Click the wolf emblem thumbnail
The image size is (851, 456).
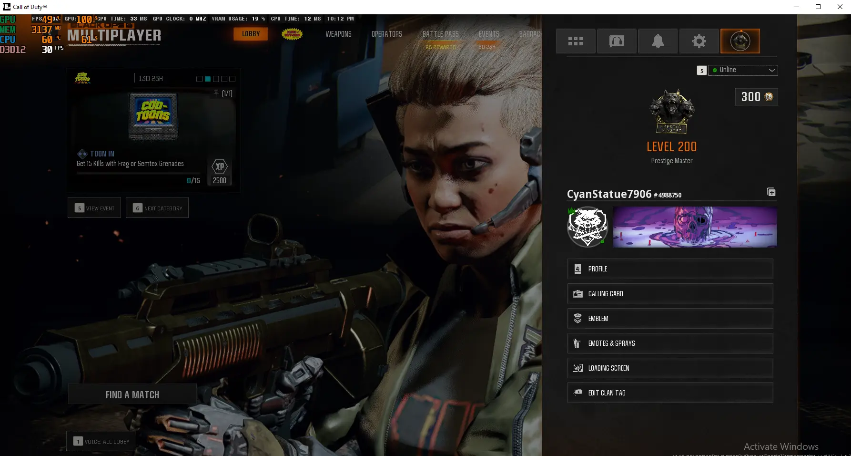click(588, 227)
